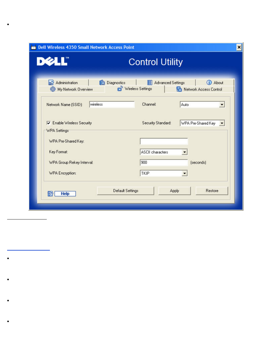The width and height of the screenshot is (272, 352).
Task: Switch to the Advanced Settings tab
Action: pyautogui.click(x=166, y=82)
